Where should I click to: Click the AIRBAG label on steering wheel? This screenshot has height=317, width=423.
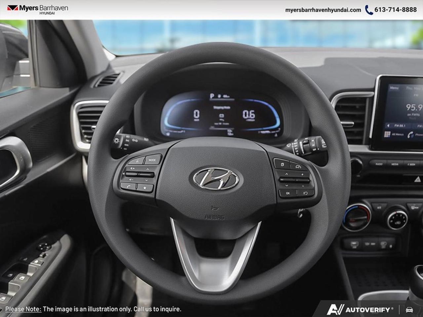coord(214,217)
